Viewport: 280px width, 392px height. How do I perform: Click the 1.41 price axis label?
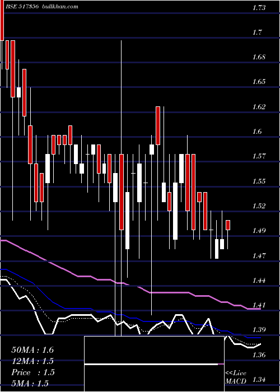pyautogui.click(x=259, y=305)
